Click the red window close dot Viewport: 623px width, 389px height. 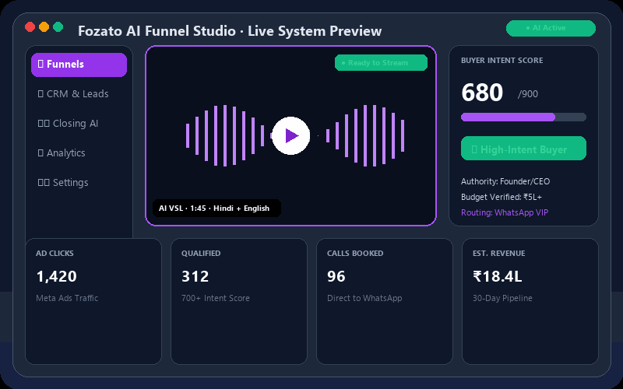[x=30, y=27]
